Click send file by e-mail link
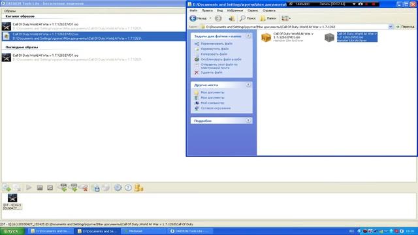 (219, 66)
